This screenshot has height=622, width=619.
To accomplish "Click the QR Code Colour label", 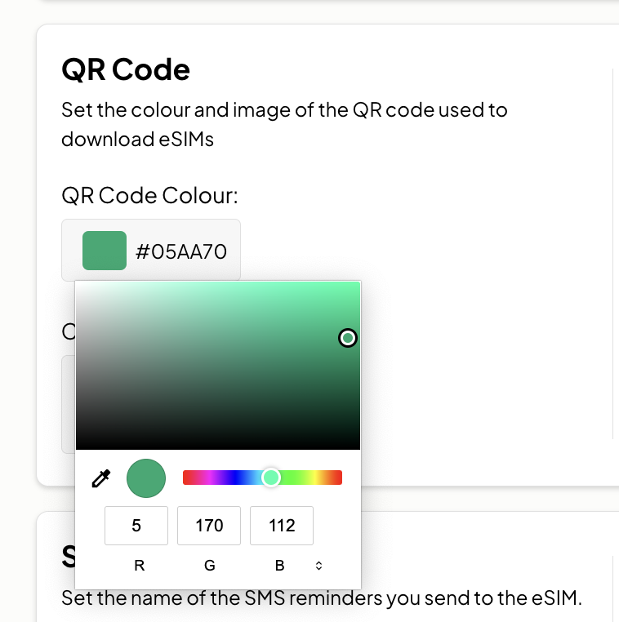I will [149, 195].
